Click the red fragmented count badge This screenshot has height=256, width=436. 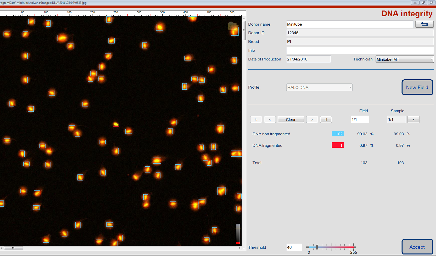click(x=338, y=145)
